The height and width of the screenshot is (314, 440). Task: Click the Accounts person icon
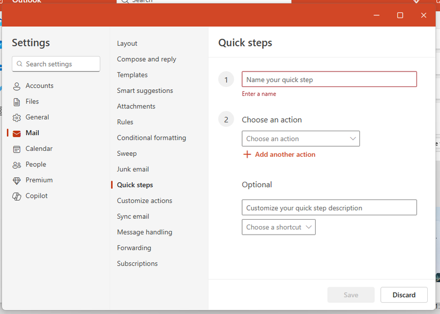coord(17,86)
